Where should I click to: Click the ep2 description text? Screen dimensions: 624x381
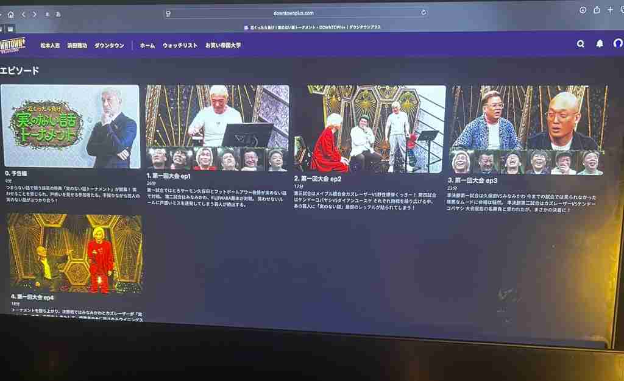[x=366, y=201]
